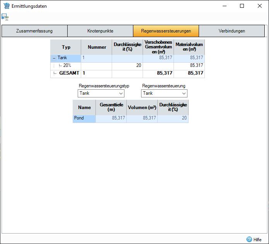This screenshot has width=269, height=244.
Task: Maximize the Ermittlungsdaten window
Action: click(x=242, y=6)
